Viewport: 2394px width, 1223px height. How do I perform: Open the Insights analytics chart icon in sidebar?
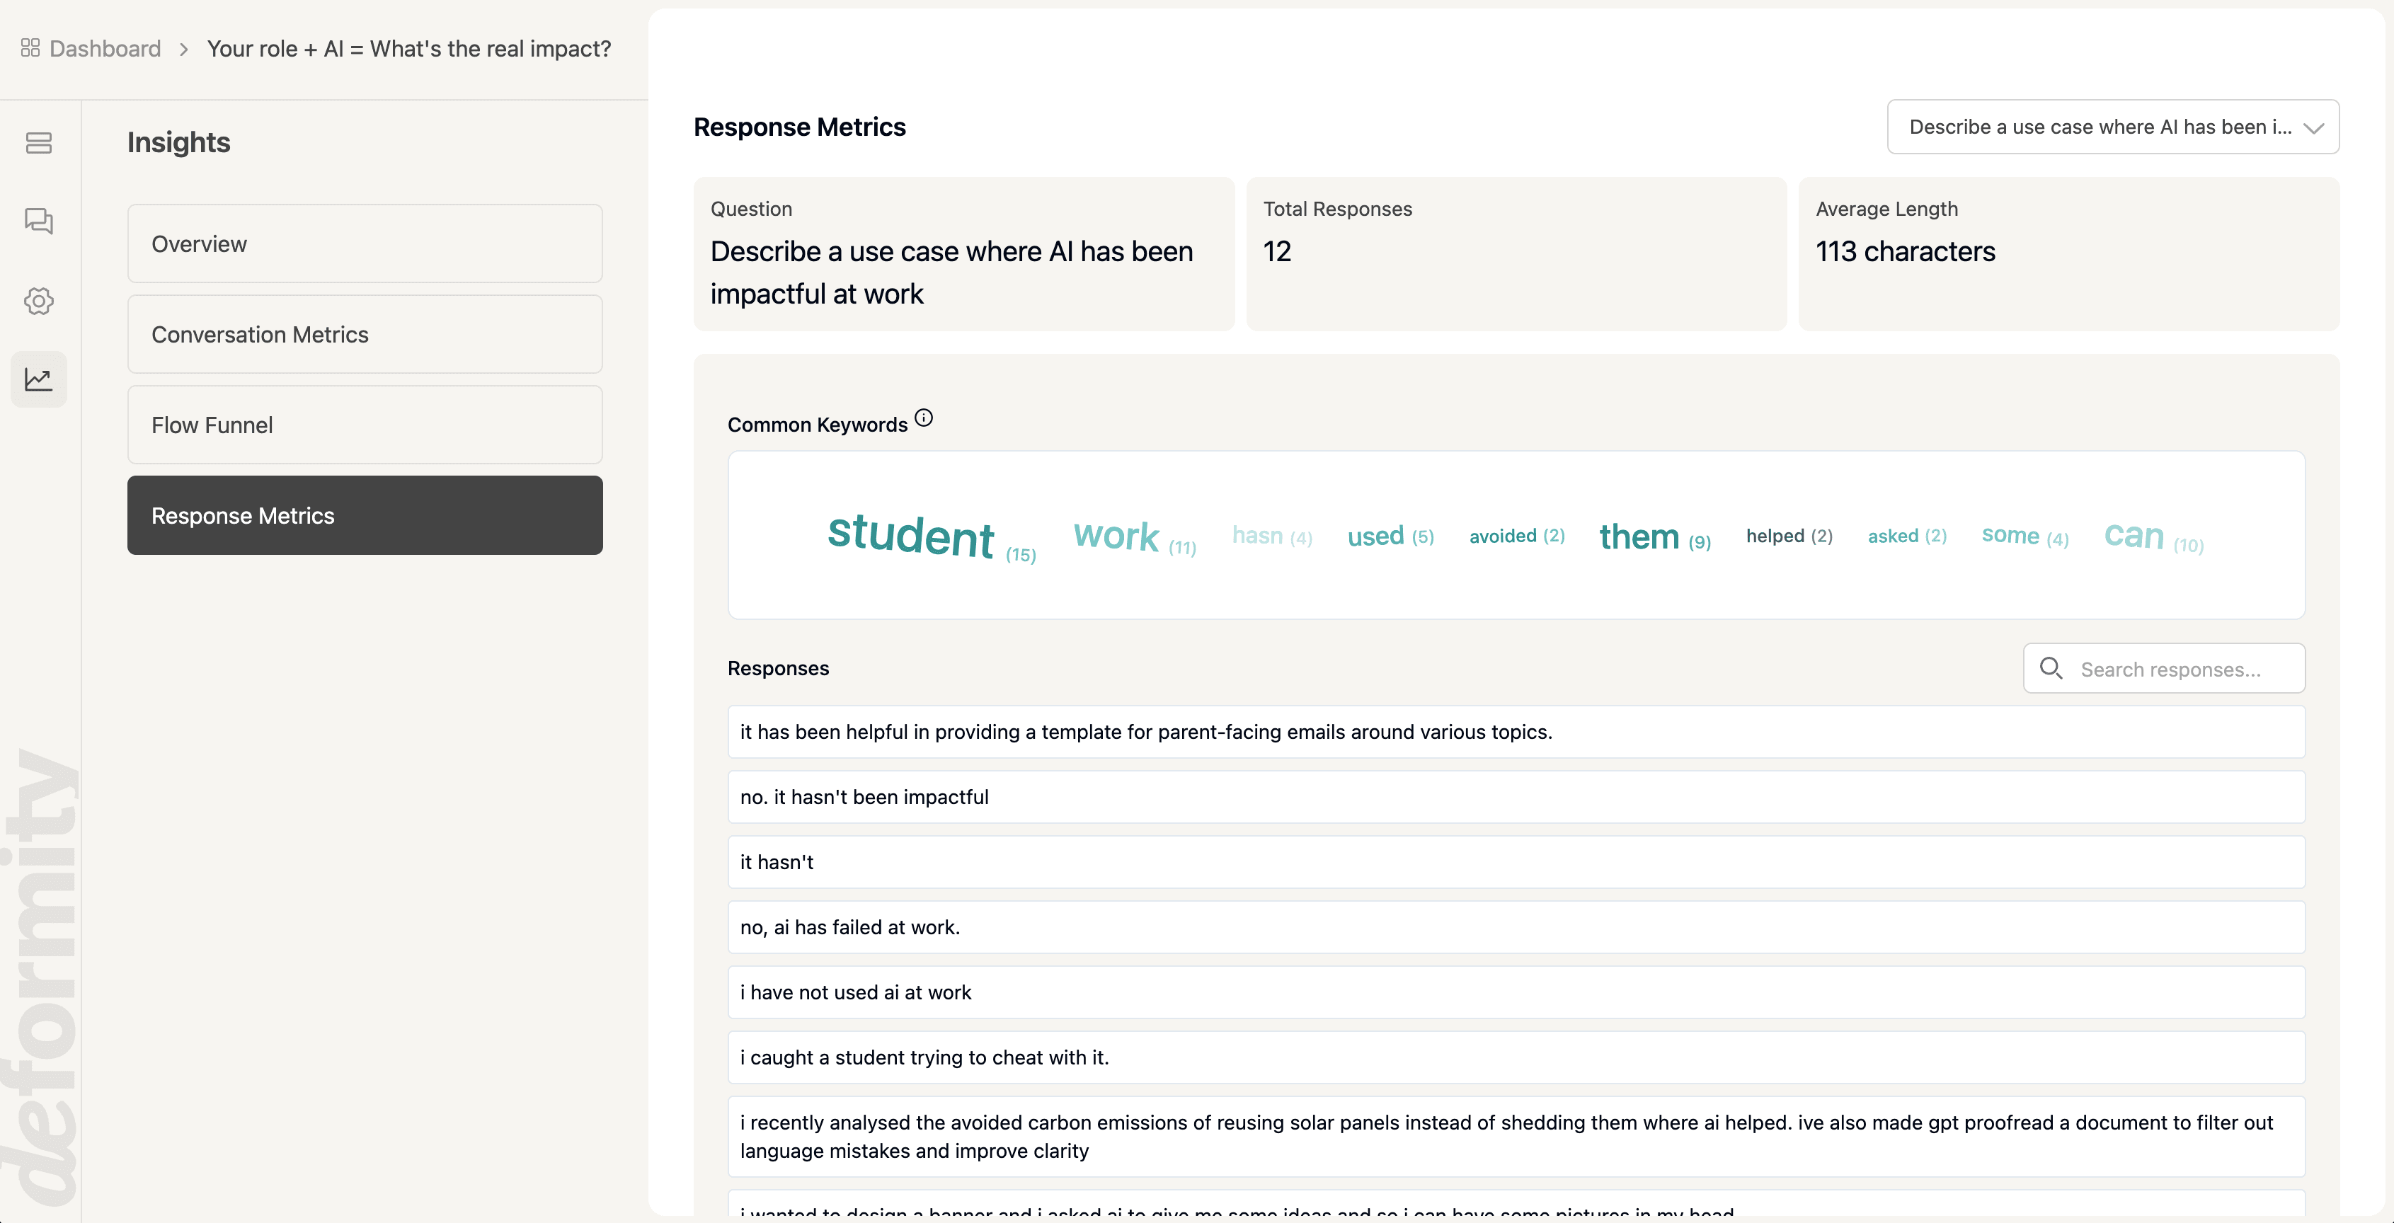pos(38,379)
